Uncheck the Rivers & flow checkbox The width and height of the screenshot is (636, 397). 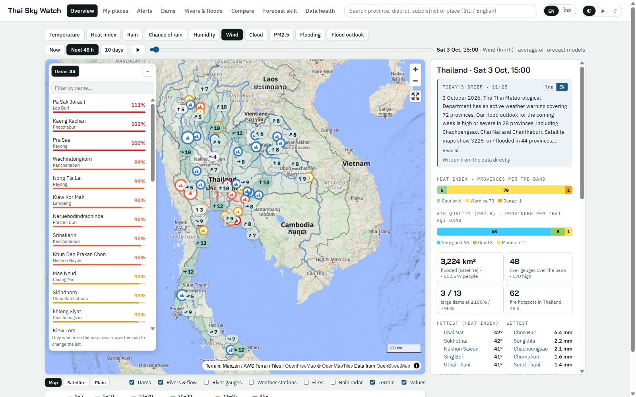[161, 382]
